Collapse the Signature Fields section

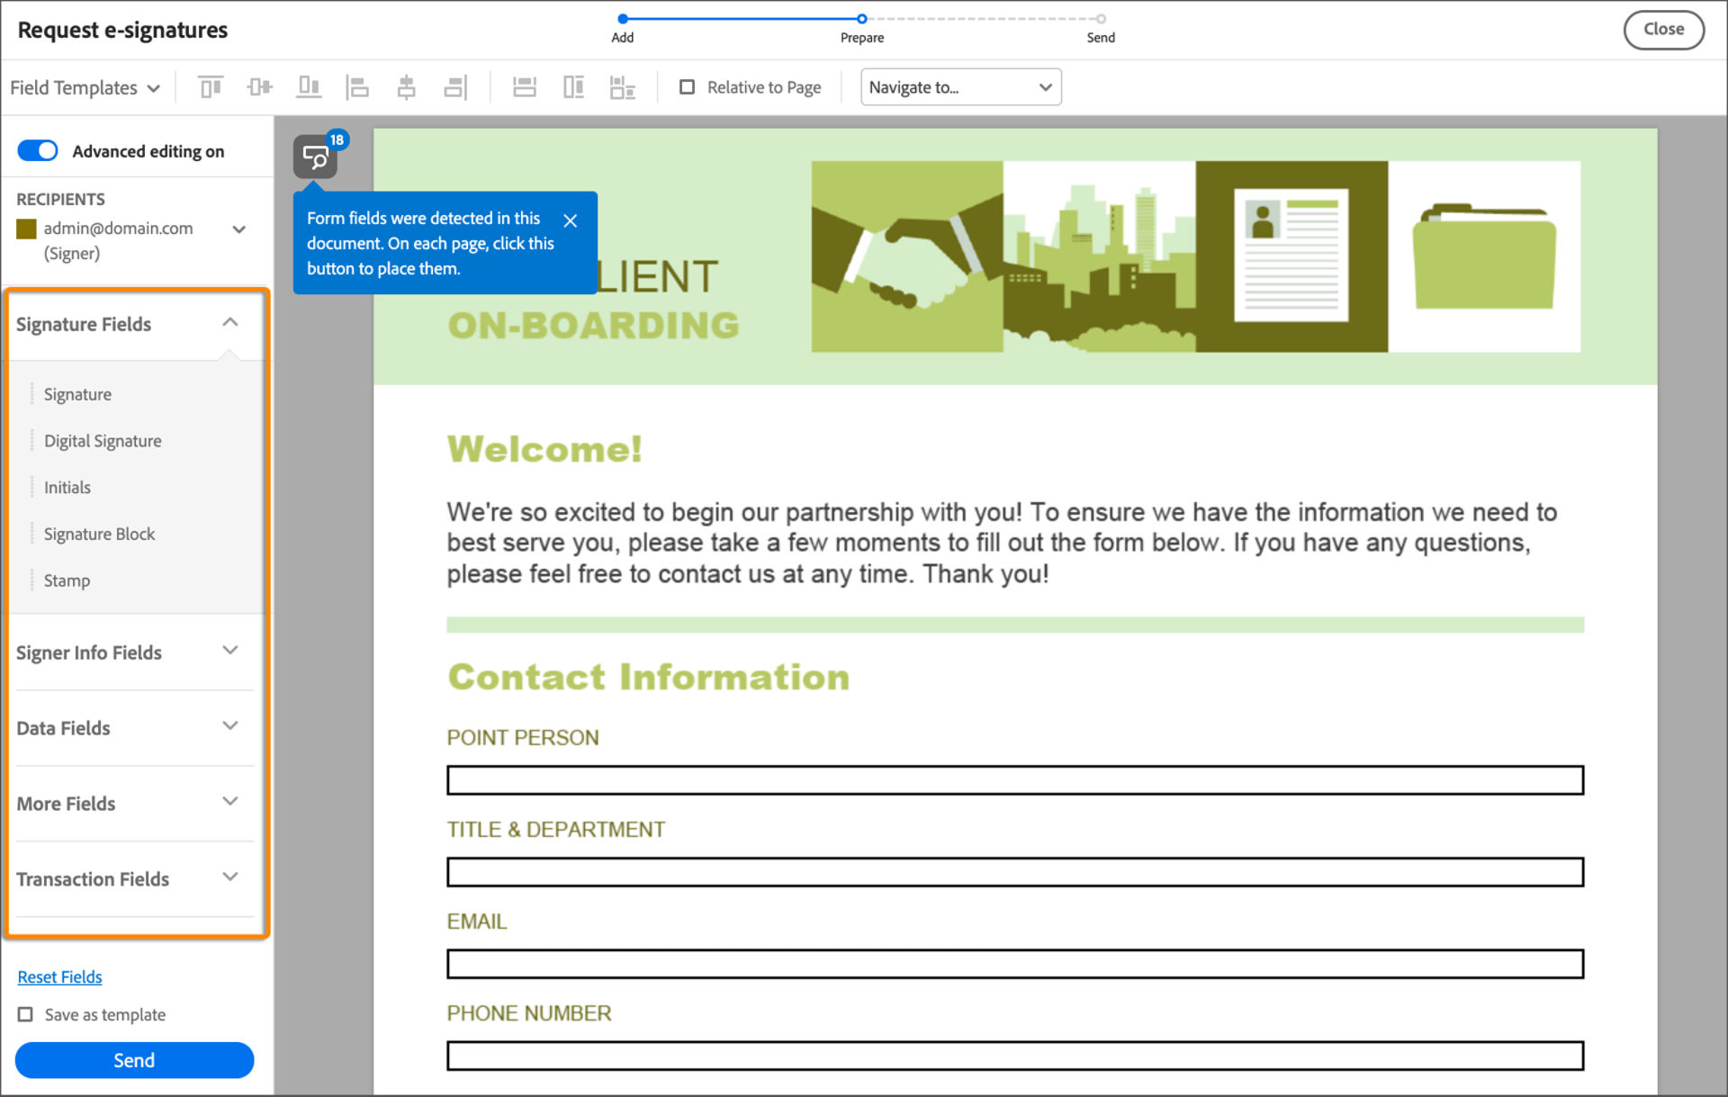(230, 321)
